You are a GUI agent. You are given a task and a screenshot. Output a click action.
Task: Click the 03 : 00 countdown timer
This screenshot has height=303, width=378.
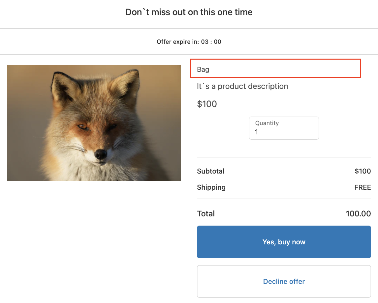coord(211,42)
